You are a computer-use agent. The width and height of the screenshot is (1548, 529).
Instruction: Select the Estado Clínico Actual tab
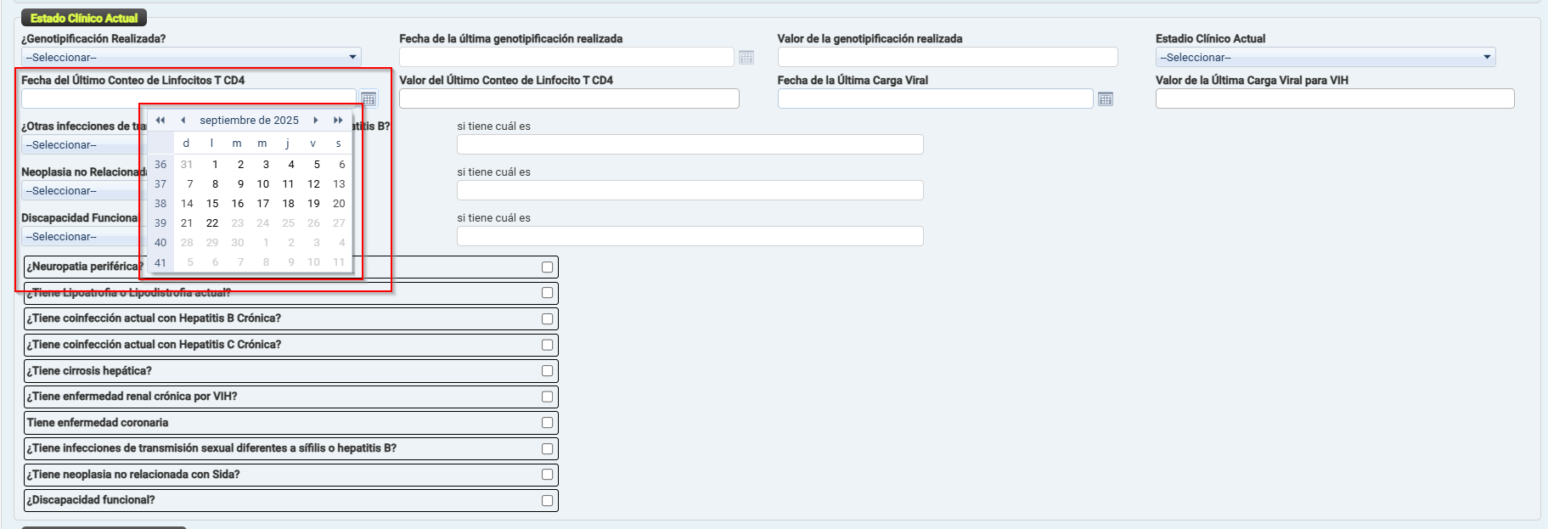tap(84, 18)
